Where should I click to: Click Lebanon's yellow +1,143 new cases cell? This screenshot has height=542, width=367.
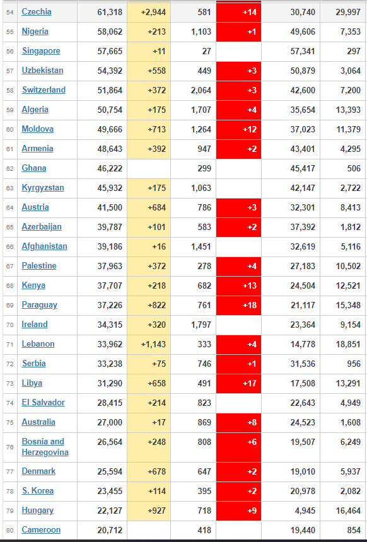(x=149, y=344)
